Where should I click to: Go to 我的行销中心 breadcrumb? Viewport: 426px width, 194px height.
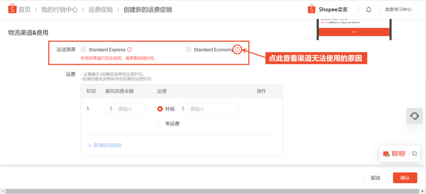(59, 10)
